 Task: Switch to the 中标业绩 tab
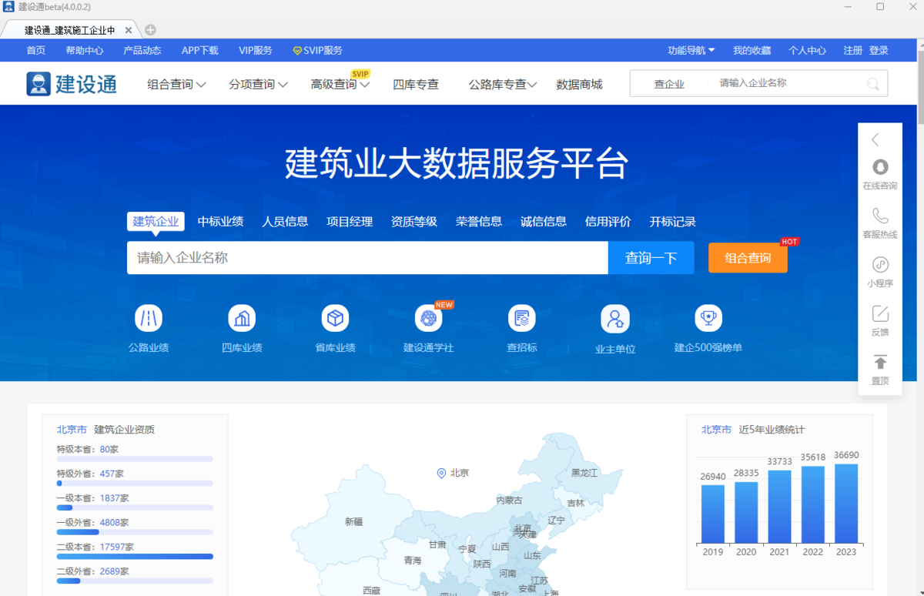pos(220,221)
